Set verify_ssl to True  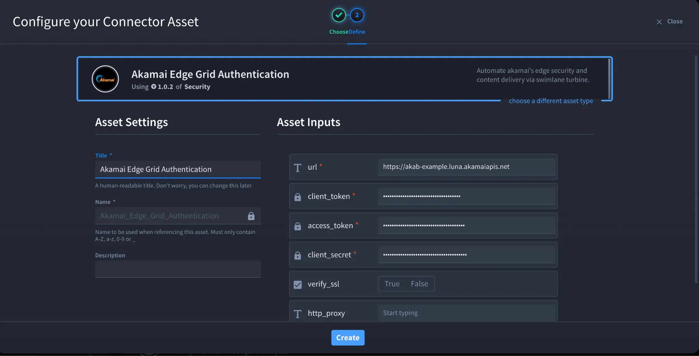392,284
